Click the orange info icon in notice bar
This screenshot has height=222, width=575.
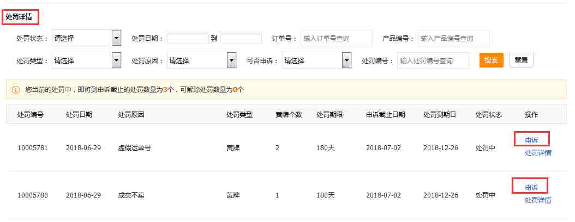pyautogui.click(x=16, y=90)
